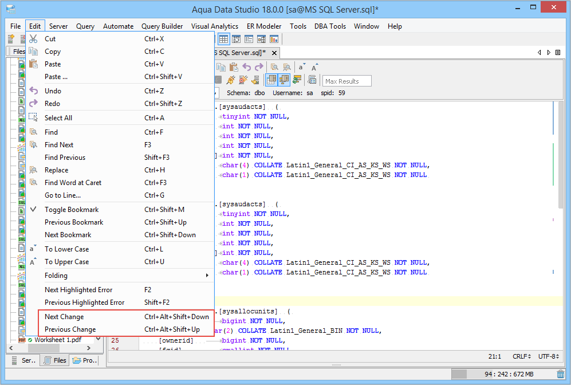Click the garbage collection trash can icon
Image resolution: width=571 pixels, height=385 pixels.
(560, 374)
